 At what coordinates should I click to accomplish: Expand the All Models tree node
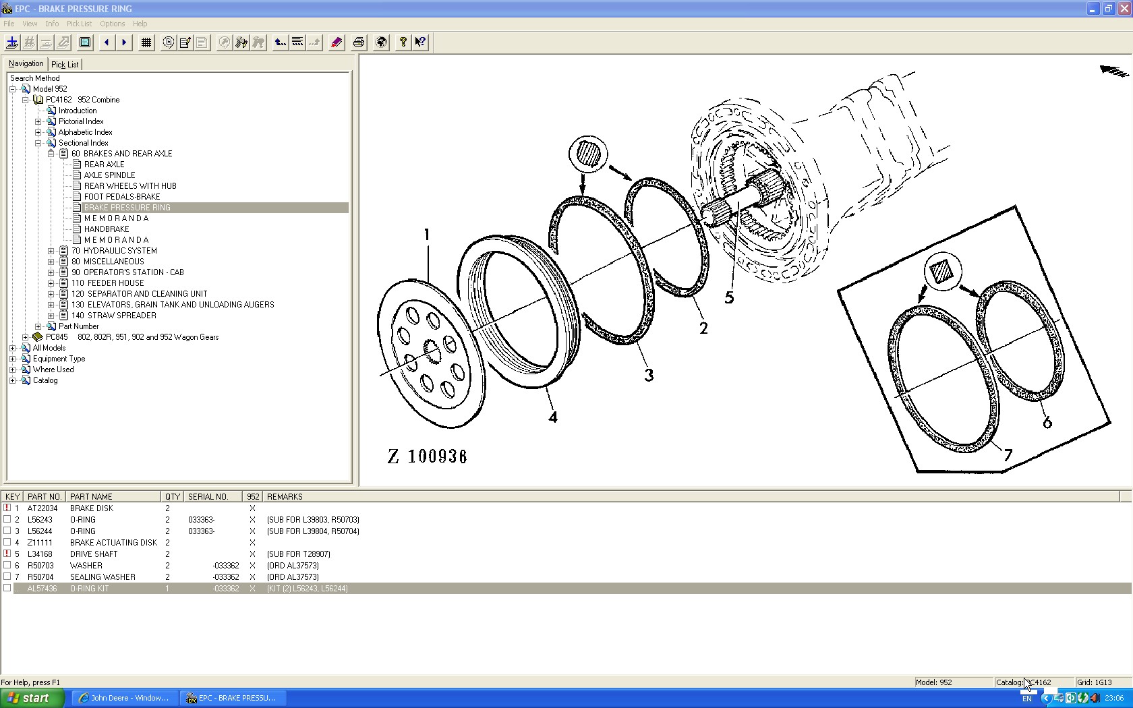[x=13, y=348]
